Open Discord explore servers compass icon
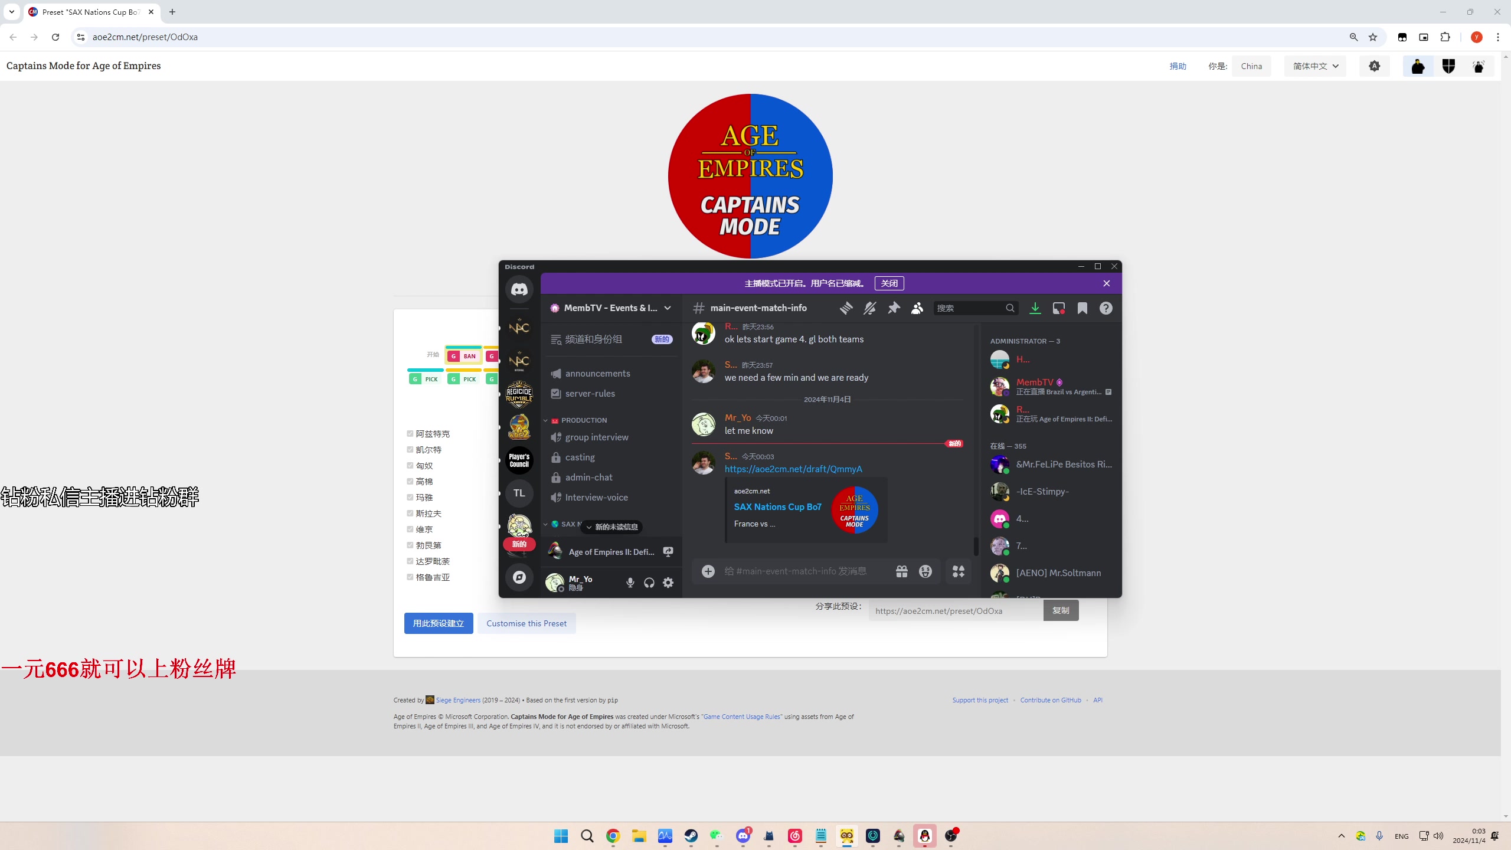Image resolution: width=1511 pixels, height=850 pixels. 519,577
